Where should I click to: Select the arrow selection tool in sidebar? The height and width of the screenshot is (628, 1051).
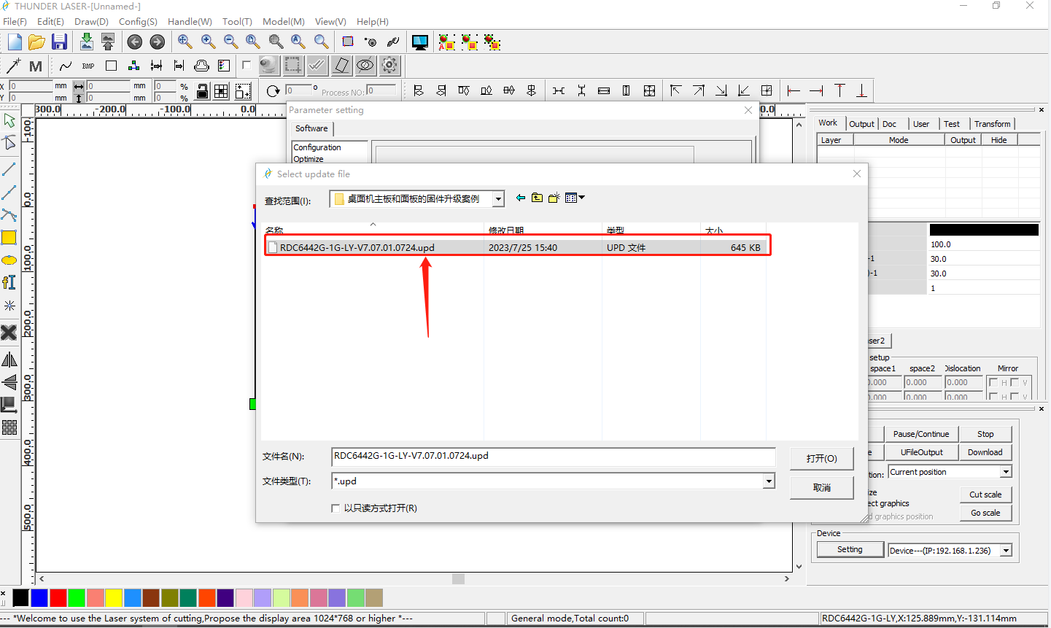pos(9,120)
